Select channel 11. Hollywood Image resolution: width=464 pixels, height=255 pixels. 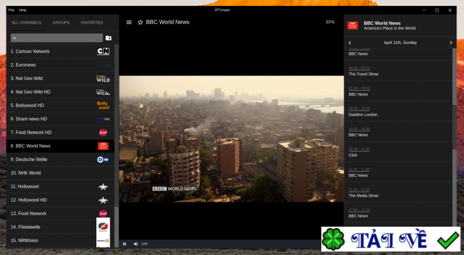click(60, 187)
